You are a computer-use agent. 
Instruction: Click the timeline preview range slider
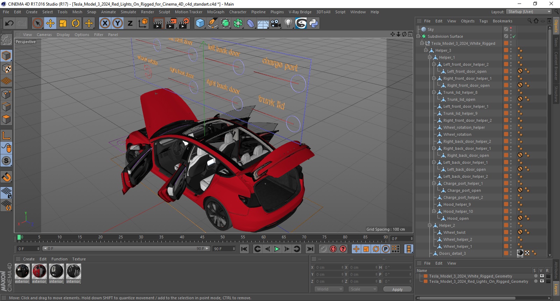point(126,249)
